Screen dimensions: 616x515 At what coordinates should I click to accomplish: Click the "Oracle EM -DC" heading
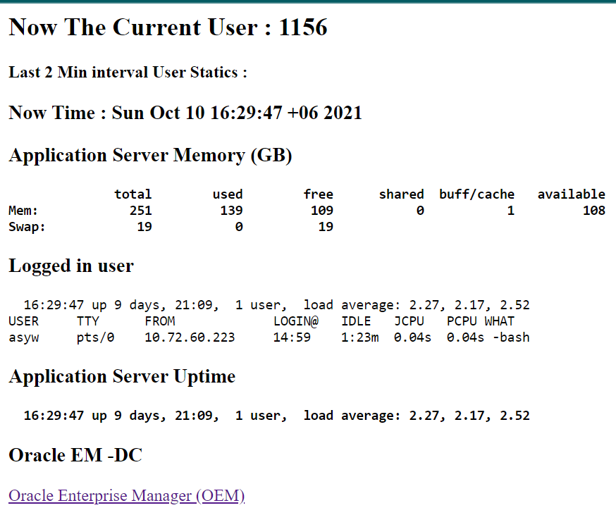pos(75,455)
